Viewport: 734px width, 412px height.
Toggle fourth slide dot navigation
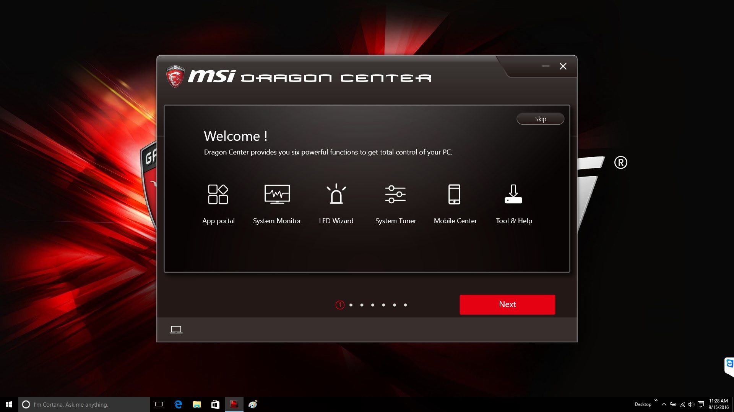click(x=373, y=305)
